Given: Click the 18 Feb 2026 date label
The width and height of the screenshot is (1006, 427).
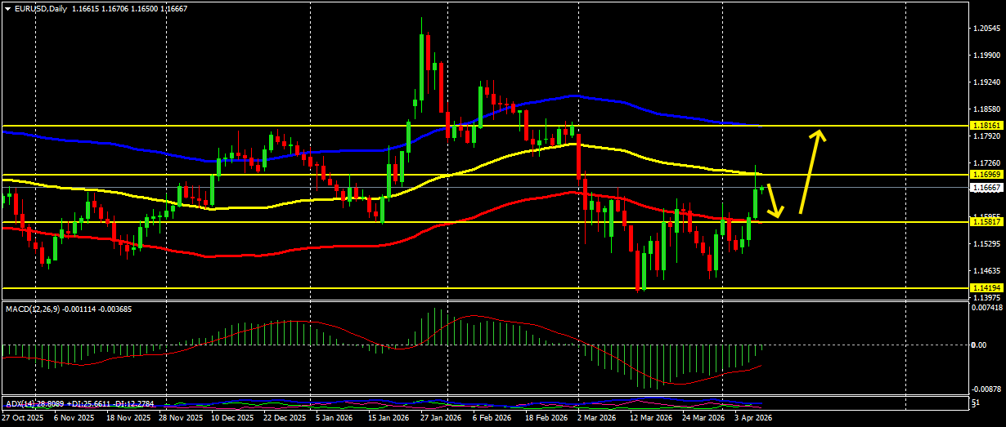Looking at the screenshot, I should click(545, 417).
